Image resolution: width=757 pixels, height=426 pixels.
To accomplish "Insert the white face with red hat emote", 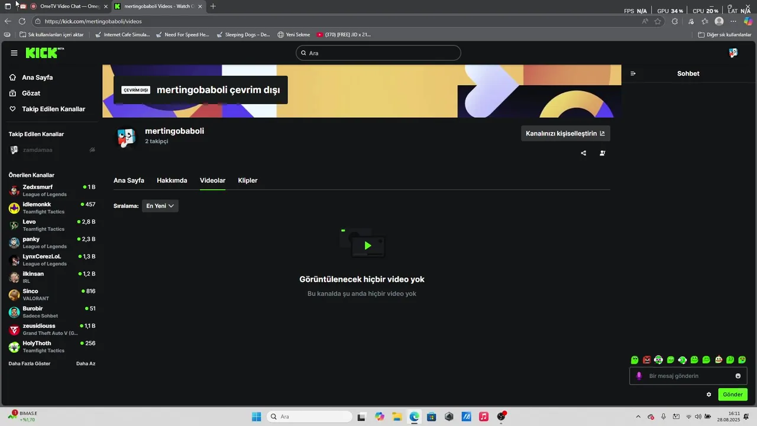I will tap(719, 360).
